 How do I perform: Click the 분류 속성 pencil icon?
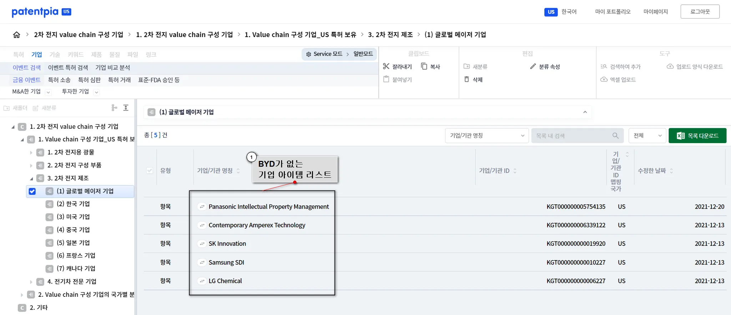pyautogui.click(x=533, y=66)
